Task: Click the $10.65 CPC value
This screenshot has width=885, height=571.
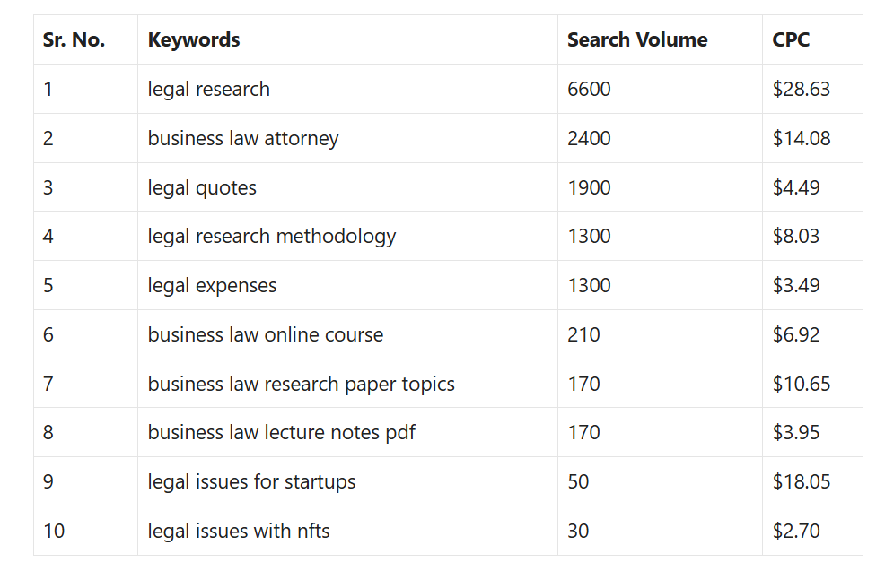Action: point(802,384)
